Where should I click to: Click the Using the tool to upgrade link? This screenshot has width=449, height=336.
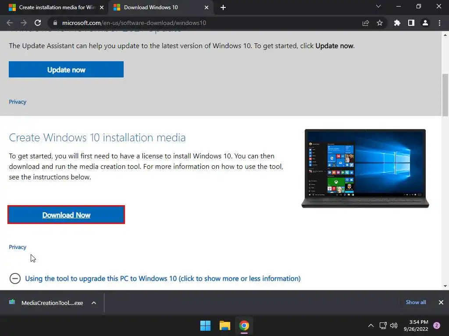163,278
